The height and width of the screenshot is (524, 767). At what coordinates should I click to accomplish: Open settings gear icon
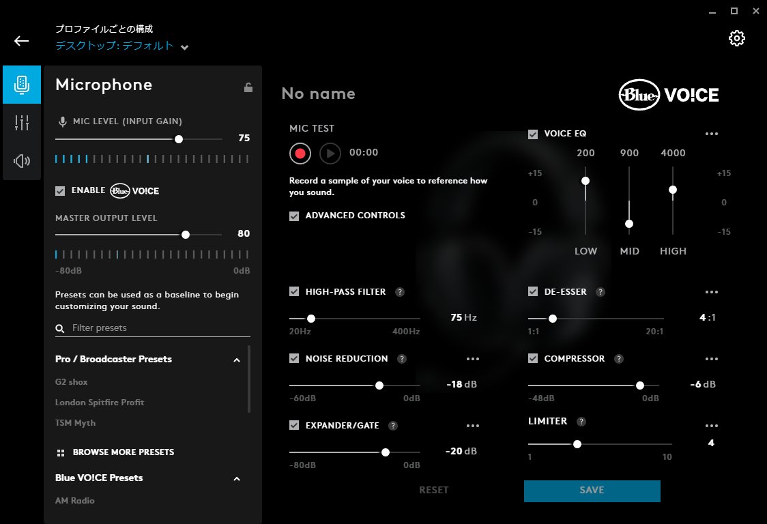tap(737, 38)
